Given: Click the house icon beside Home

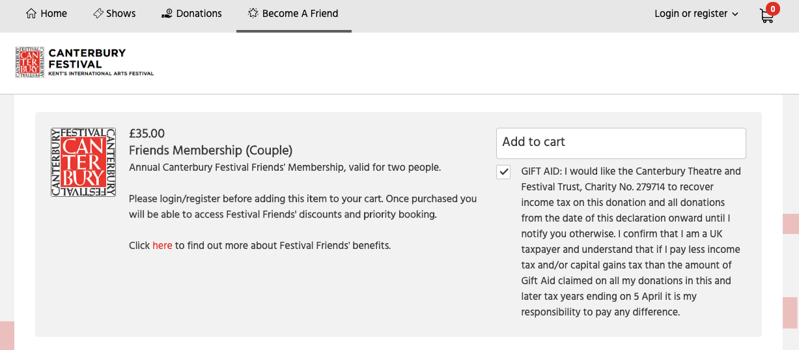Looking at the screenshot, I should [x=31, y=13].
